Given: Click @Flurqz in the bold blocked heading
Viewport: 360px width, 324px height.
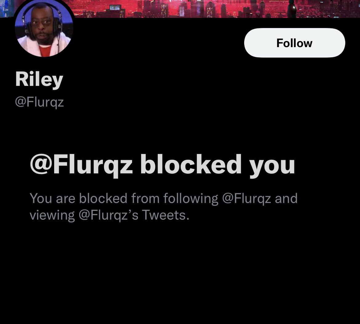Looking at the screenshot, I should click(x=81, y=165).
